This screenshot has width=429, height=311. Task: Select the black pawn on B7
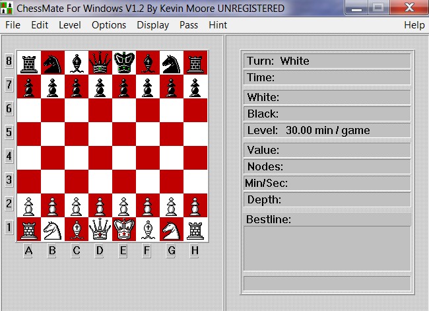(53, 86)
